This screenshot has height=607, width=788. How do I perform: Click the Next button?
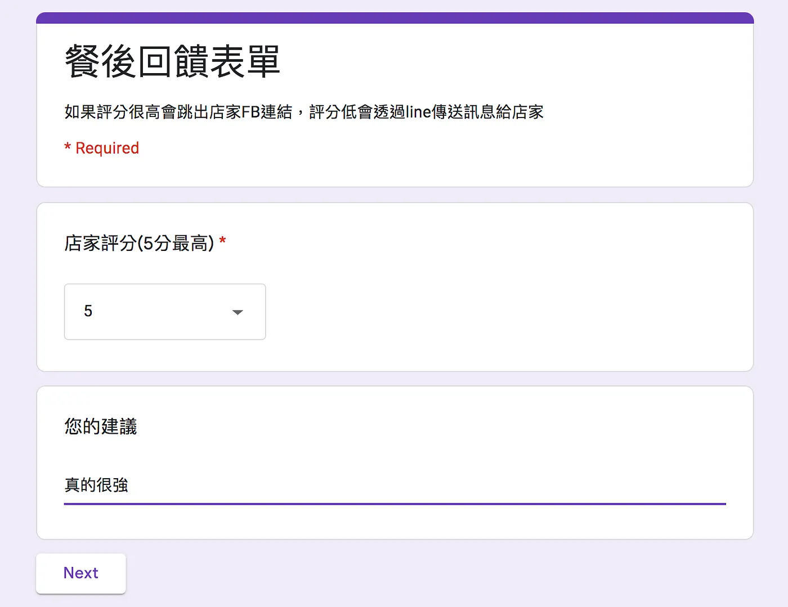point(81,573)
